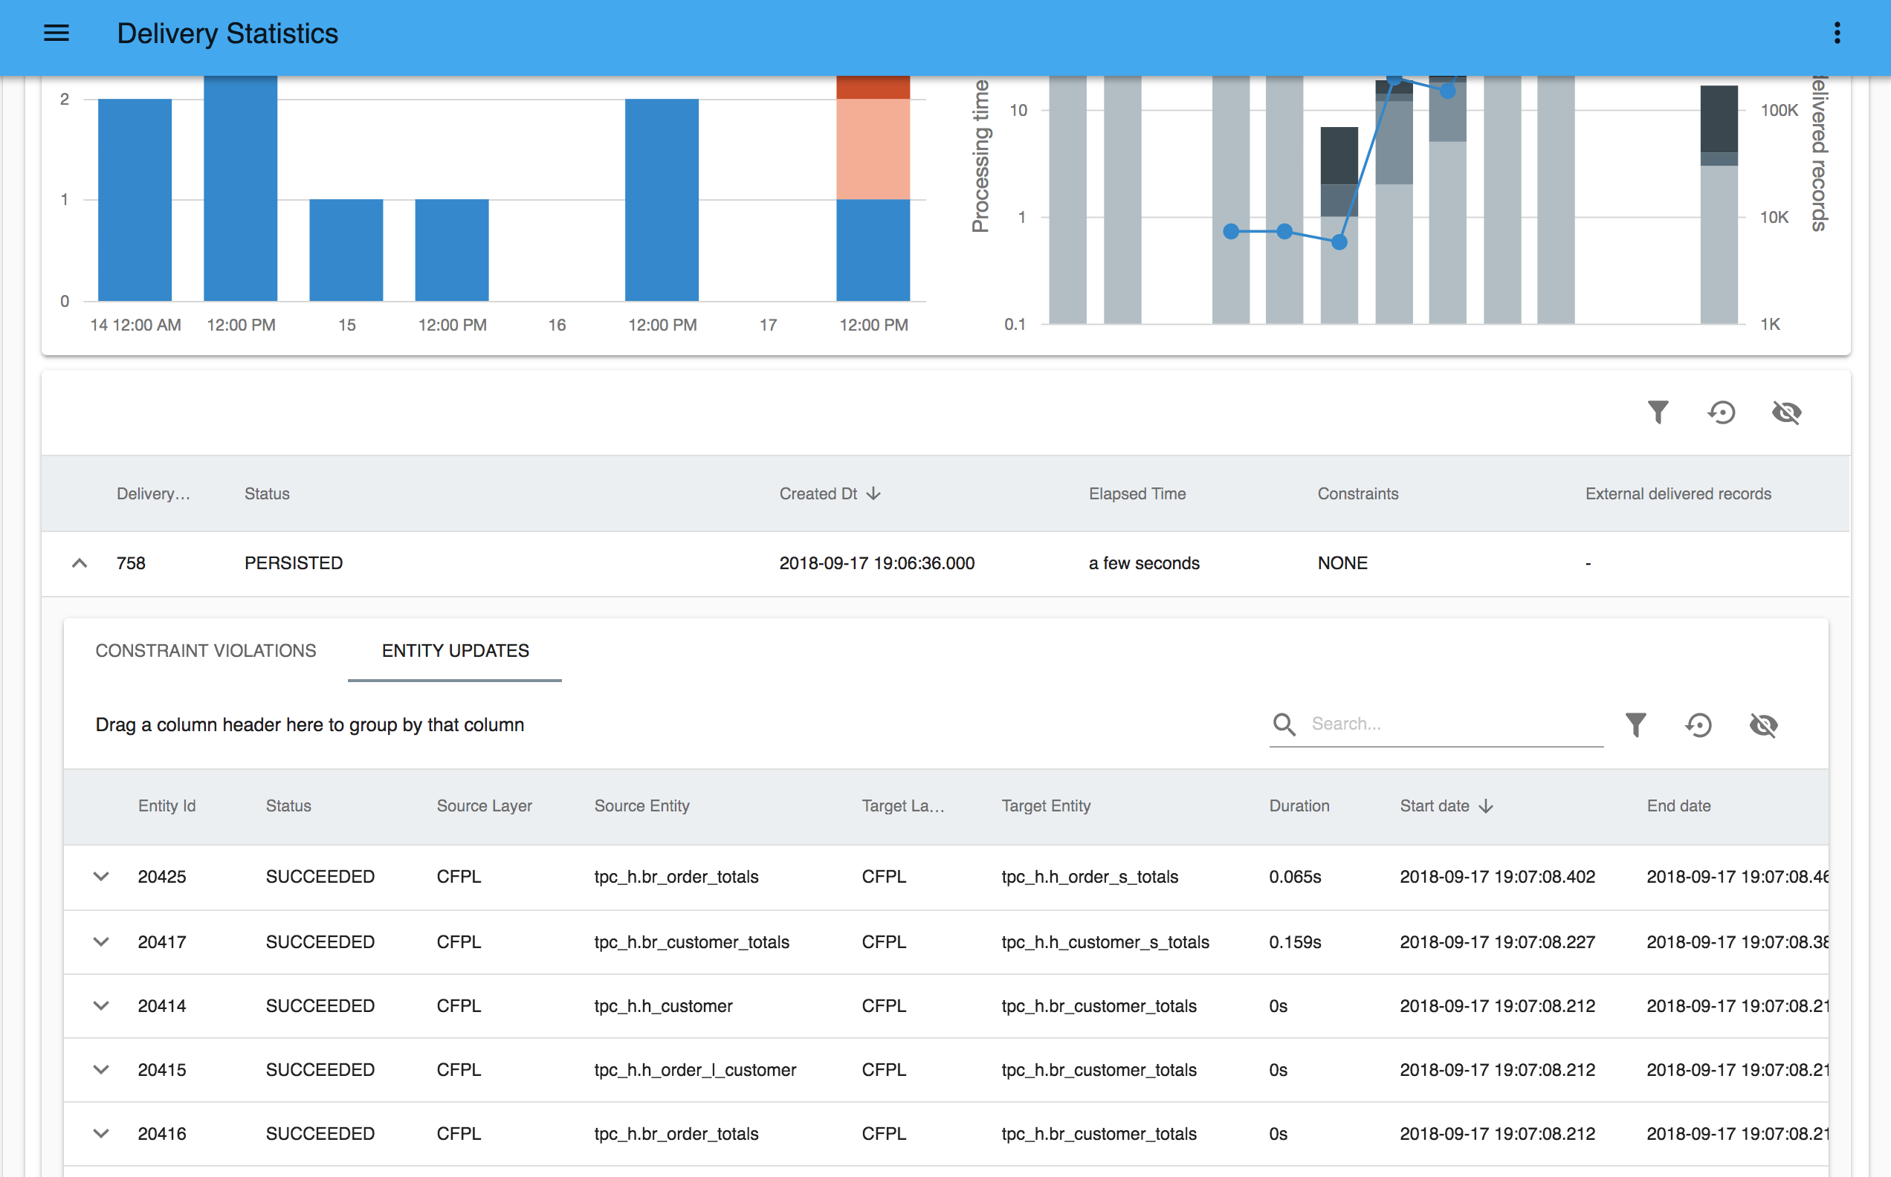This screenshot has height=1177, width=1891.
Task: Sort by Source Layer column header
Action: [x=484, y=805]
